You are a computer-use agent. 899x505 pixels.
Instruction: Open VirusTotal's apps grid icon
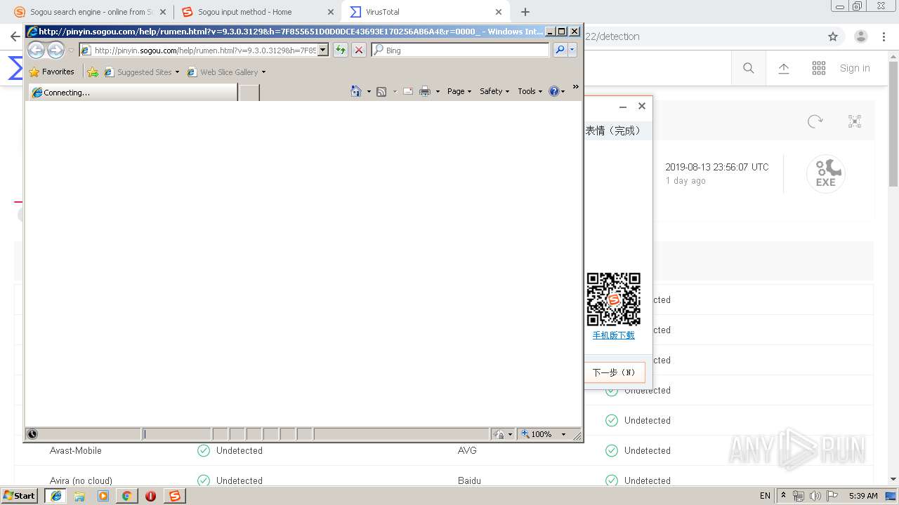click(819, 68)
